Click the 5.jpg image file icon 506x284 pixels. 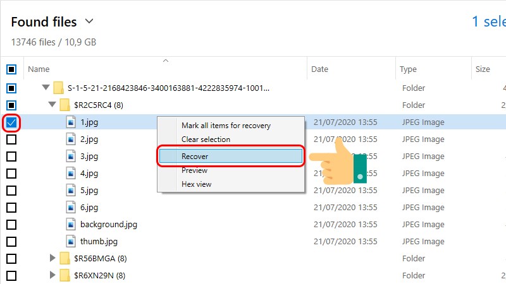pyautogui.click(x=71, y=191)
